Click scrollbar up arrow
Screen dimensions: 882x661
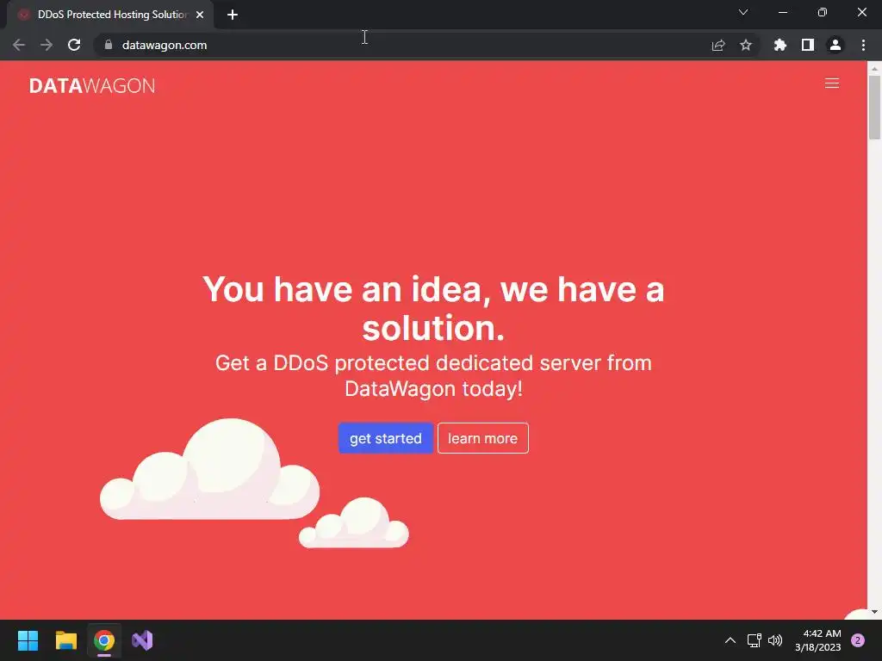click(874, 68)
